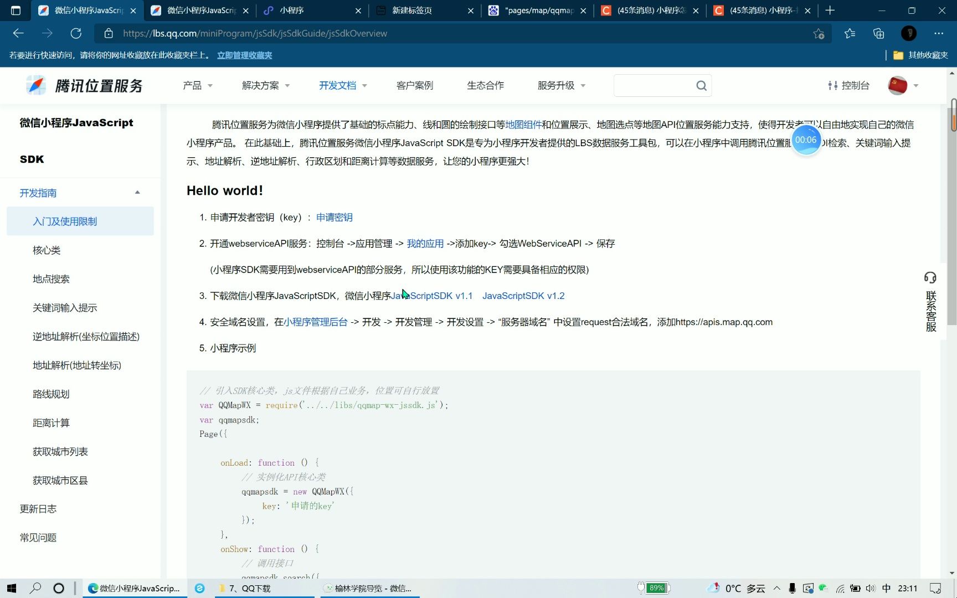Download JavaScriptSDK v1.1 link

pyautogui.click(x=432, y=296)
